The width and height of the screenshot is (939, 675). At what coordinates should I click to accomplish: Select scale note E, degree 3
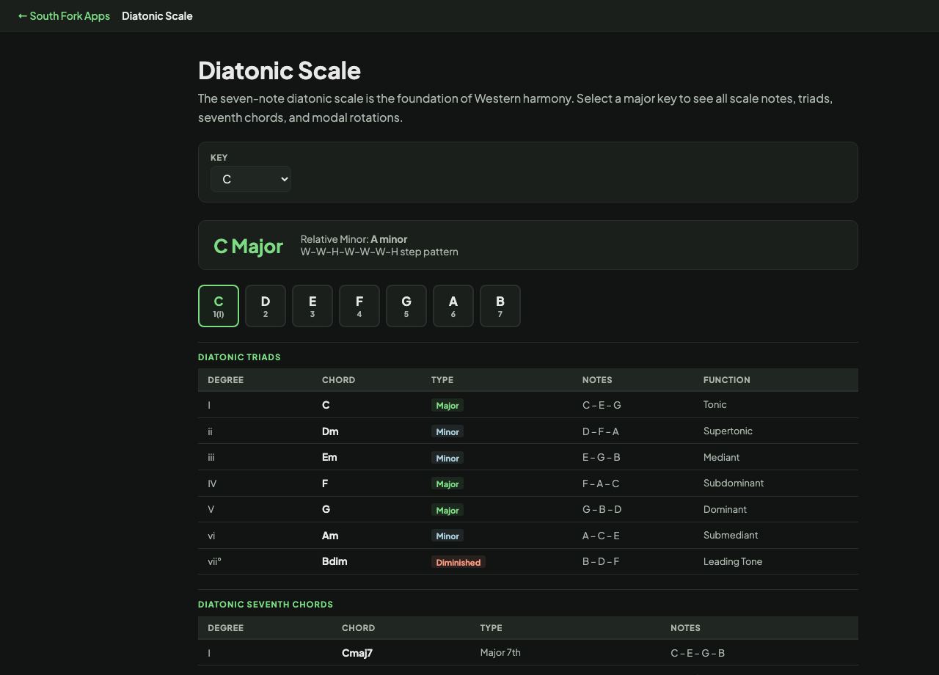click(x=313, y=306)
